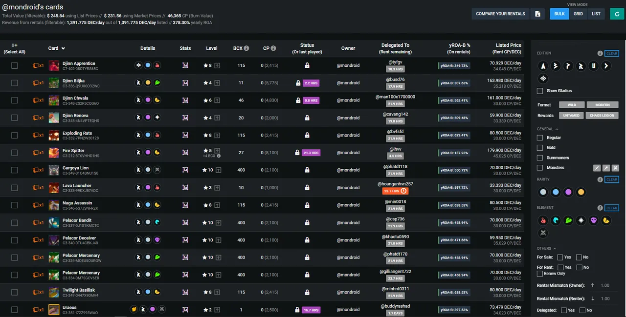Collapse the Others filter section
Screen dimensions: 626x317
coord(555,248)
